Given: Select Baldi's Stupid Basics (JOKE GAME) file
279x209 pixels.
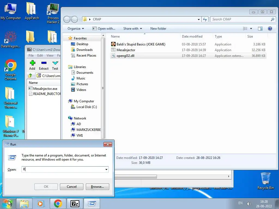Looking at the screenshot, I should coord(188,44).
